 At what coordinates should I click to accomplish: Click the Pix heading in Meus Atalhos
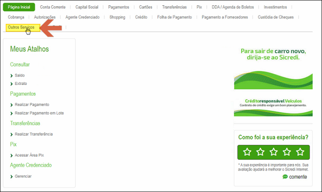coord(13,144)
